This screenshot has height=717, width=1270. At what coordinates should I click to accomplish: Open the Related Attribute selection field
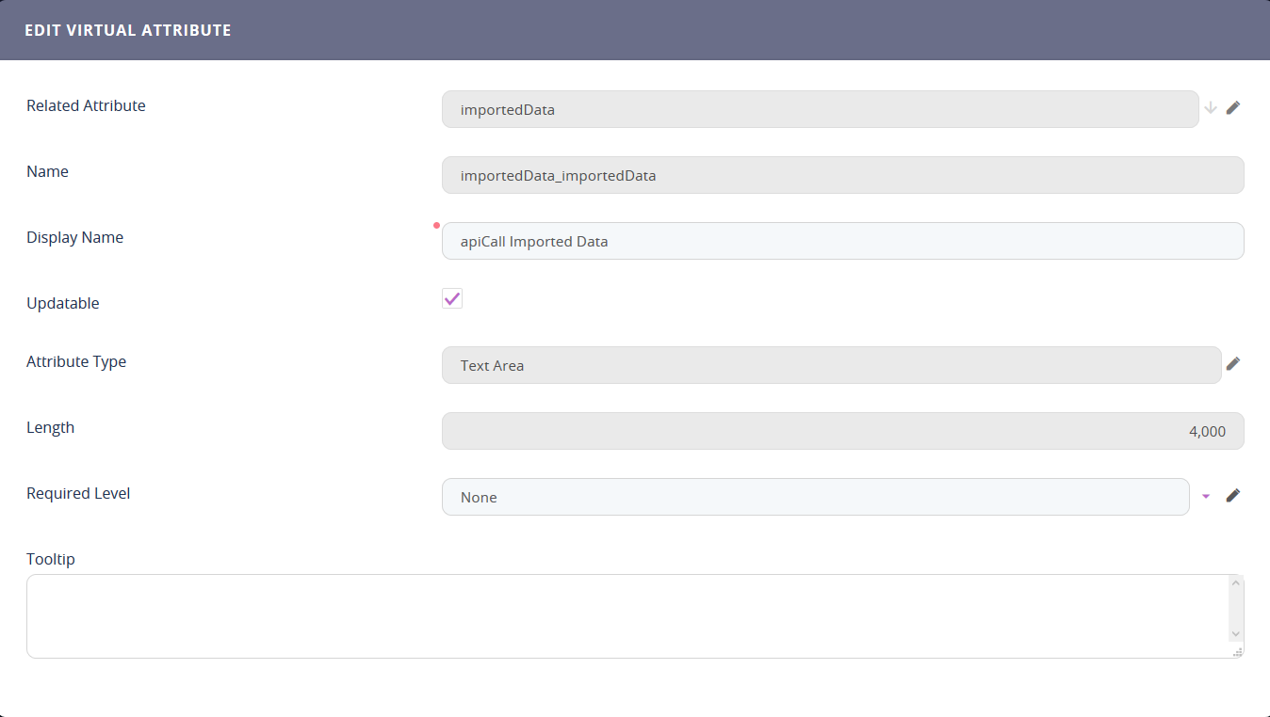point(820,109)
